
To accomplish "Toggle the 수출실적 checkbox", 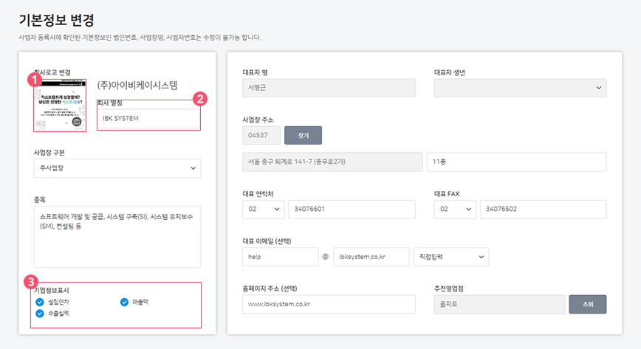I will coord(40,314).
